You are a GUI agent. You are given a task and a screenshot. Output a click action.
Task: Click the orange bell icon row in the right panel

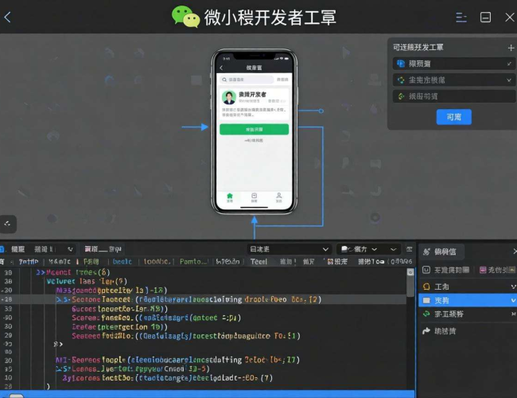coord(468,287)
